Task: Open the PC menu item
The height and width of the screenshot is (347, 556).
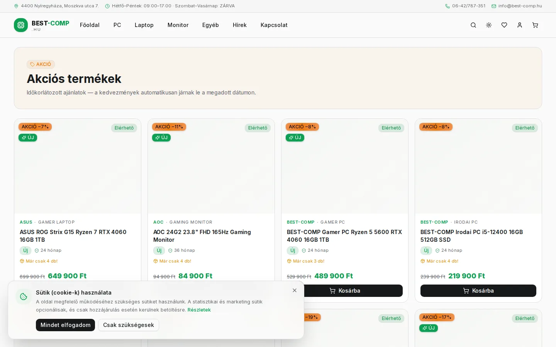Action: click(117, 25)
